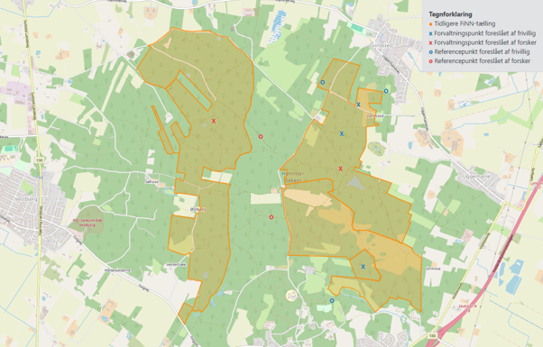Click the Urmose place label
This screenshot has width=543, height=347.
tap(433, 268)
